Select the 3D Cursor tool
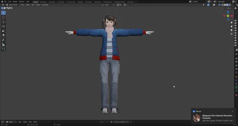Image resolution: width=238 pixels, height=126 pixels. (3, 17)
